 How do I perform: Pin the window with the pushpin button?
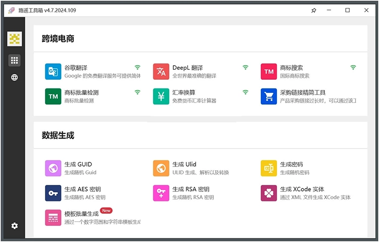click(x=314, y=11)
